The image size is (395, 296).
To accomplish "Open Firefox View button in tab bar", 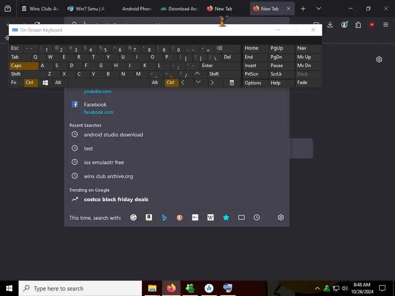I will click(8, 9).
